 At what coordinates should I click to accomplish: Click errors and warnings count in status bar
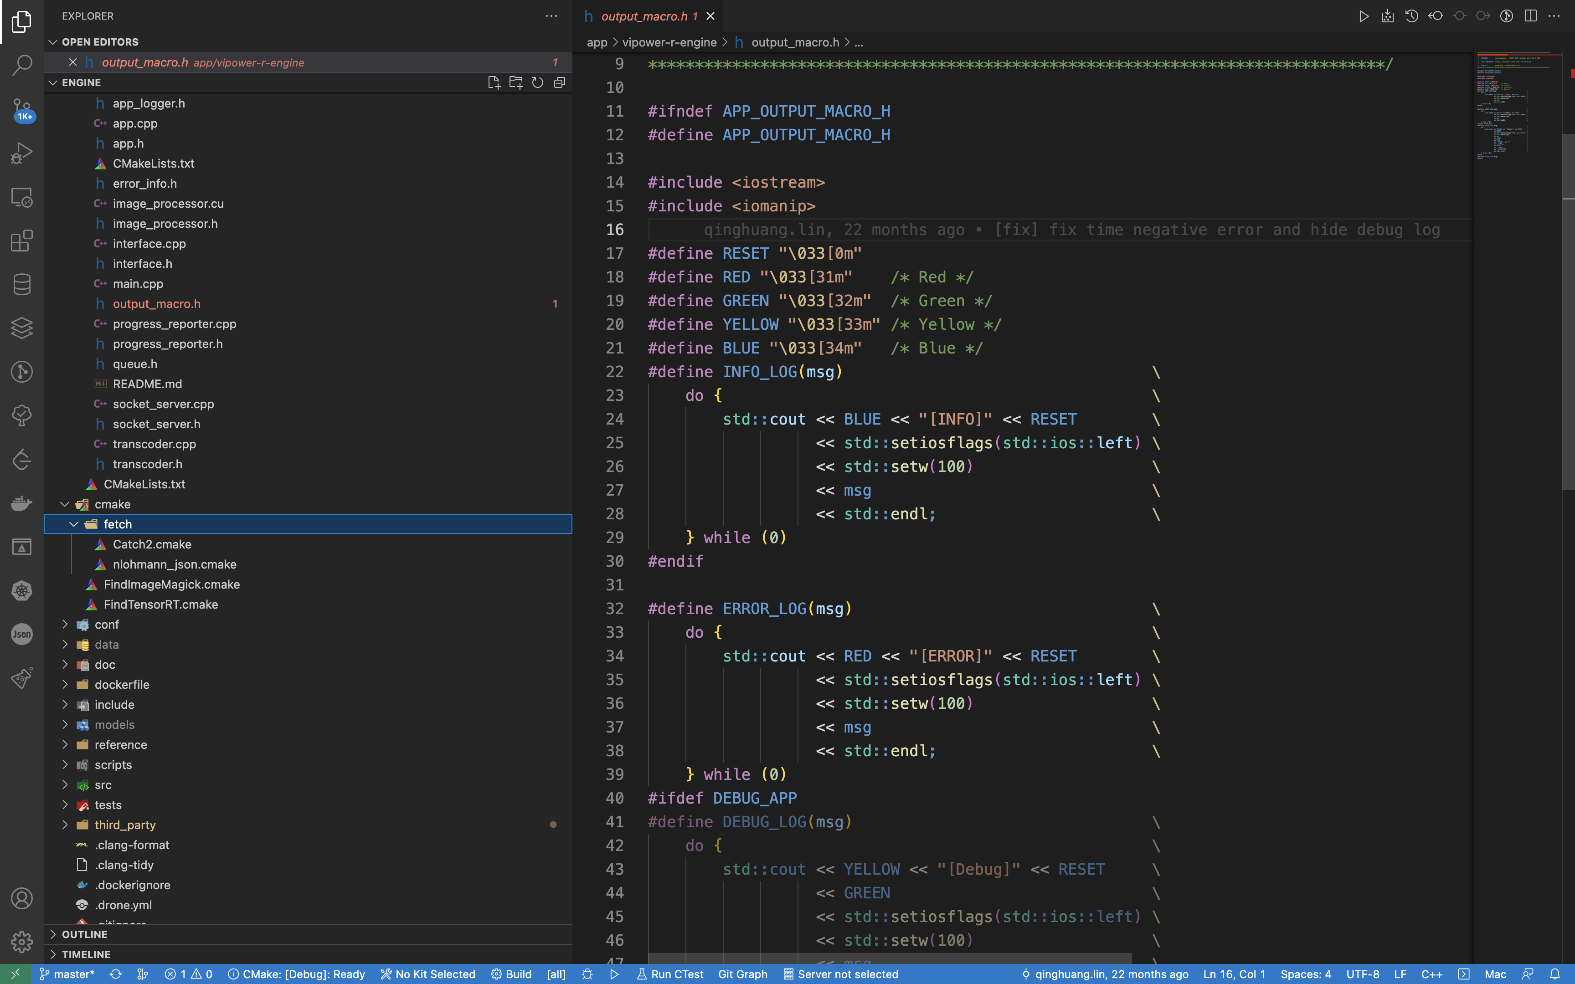pyautogui.click(x=188, y=974)
